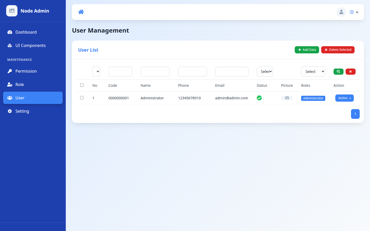370x231 pixels.
Task: Open the Setting page in sidebar
Action: pyautogui.click(x=33, y=111)
